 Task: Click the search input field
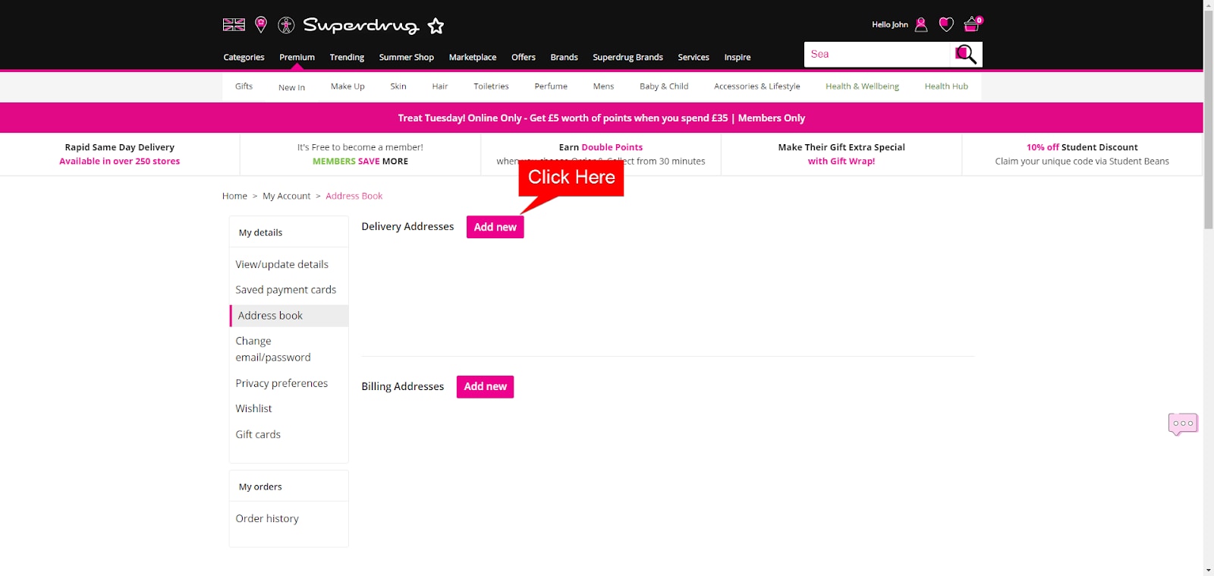coord(877,54)
